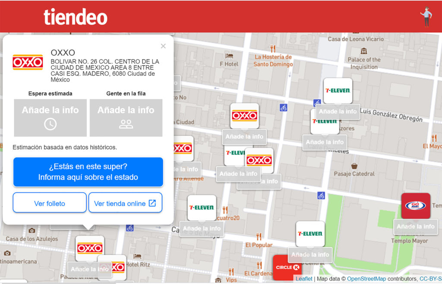Select the OXXO marker overlapping the 7-Eleven marker

click(x=259, y=161)
